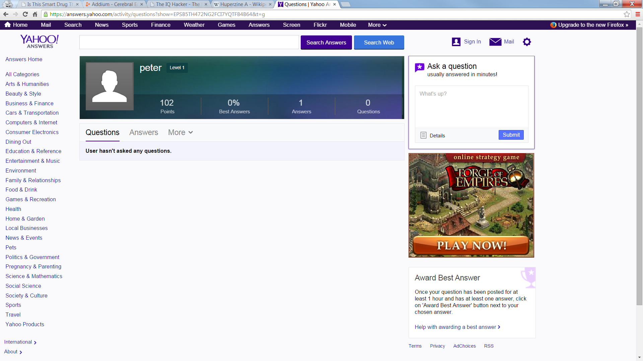
Task: Open Entertainment & Music category
Action: click(33, 161)
